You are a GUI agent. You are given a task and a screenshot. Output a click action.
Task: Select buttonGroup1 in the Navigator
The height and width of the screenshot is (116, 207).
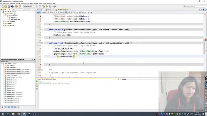15,77
